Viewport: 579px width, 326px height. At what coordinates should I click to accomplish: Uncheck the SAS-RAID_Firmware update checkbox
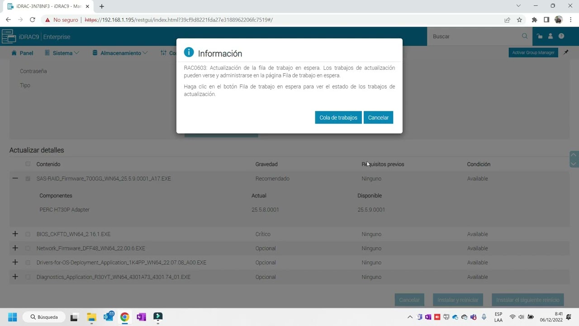point(28,178)
